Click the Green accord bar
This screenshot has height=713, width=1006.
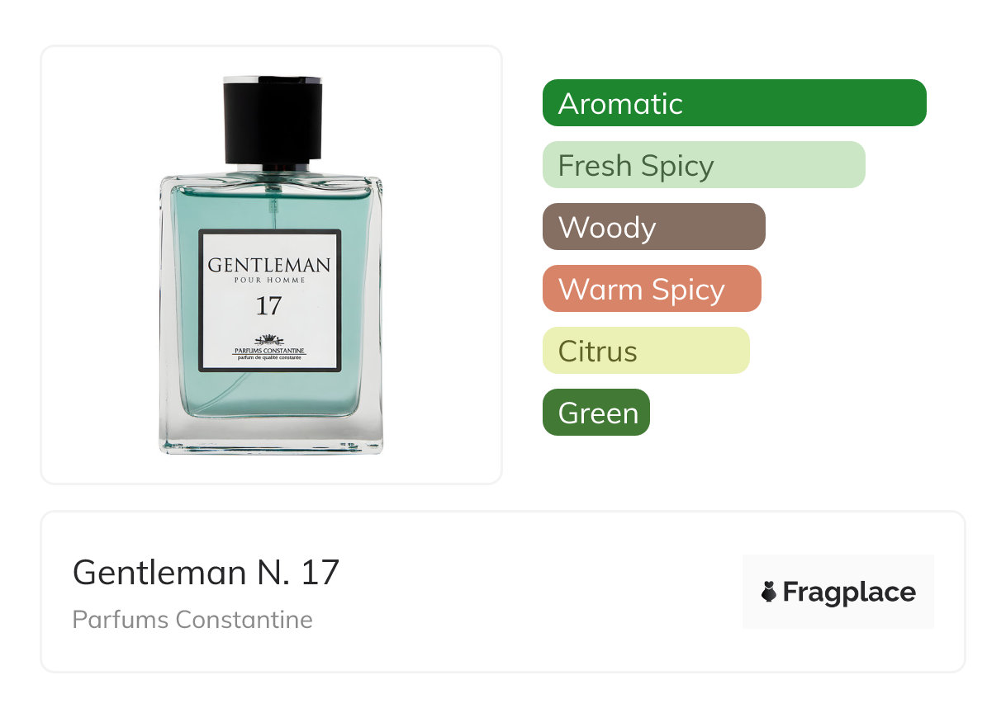pos(596,413)
